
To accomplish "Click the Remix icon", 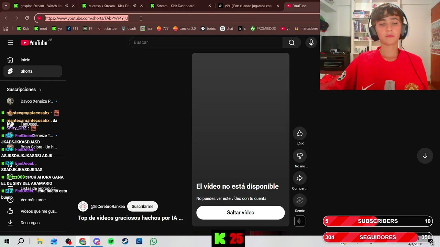I will [x=300, y=200].
